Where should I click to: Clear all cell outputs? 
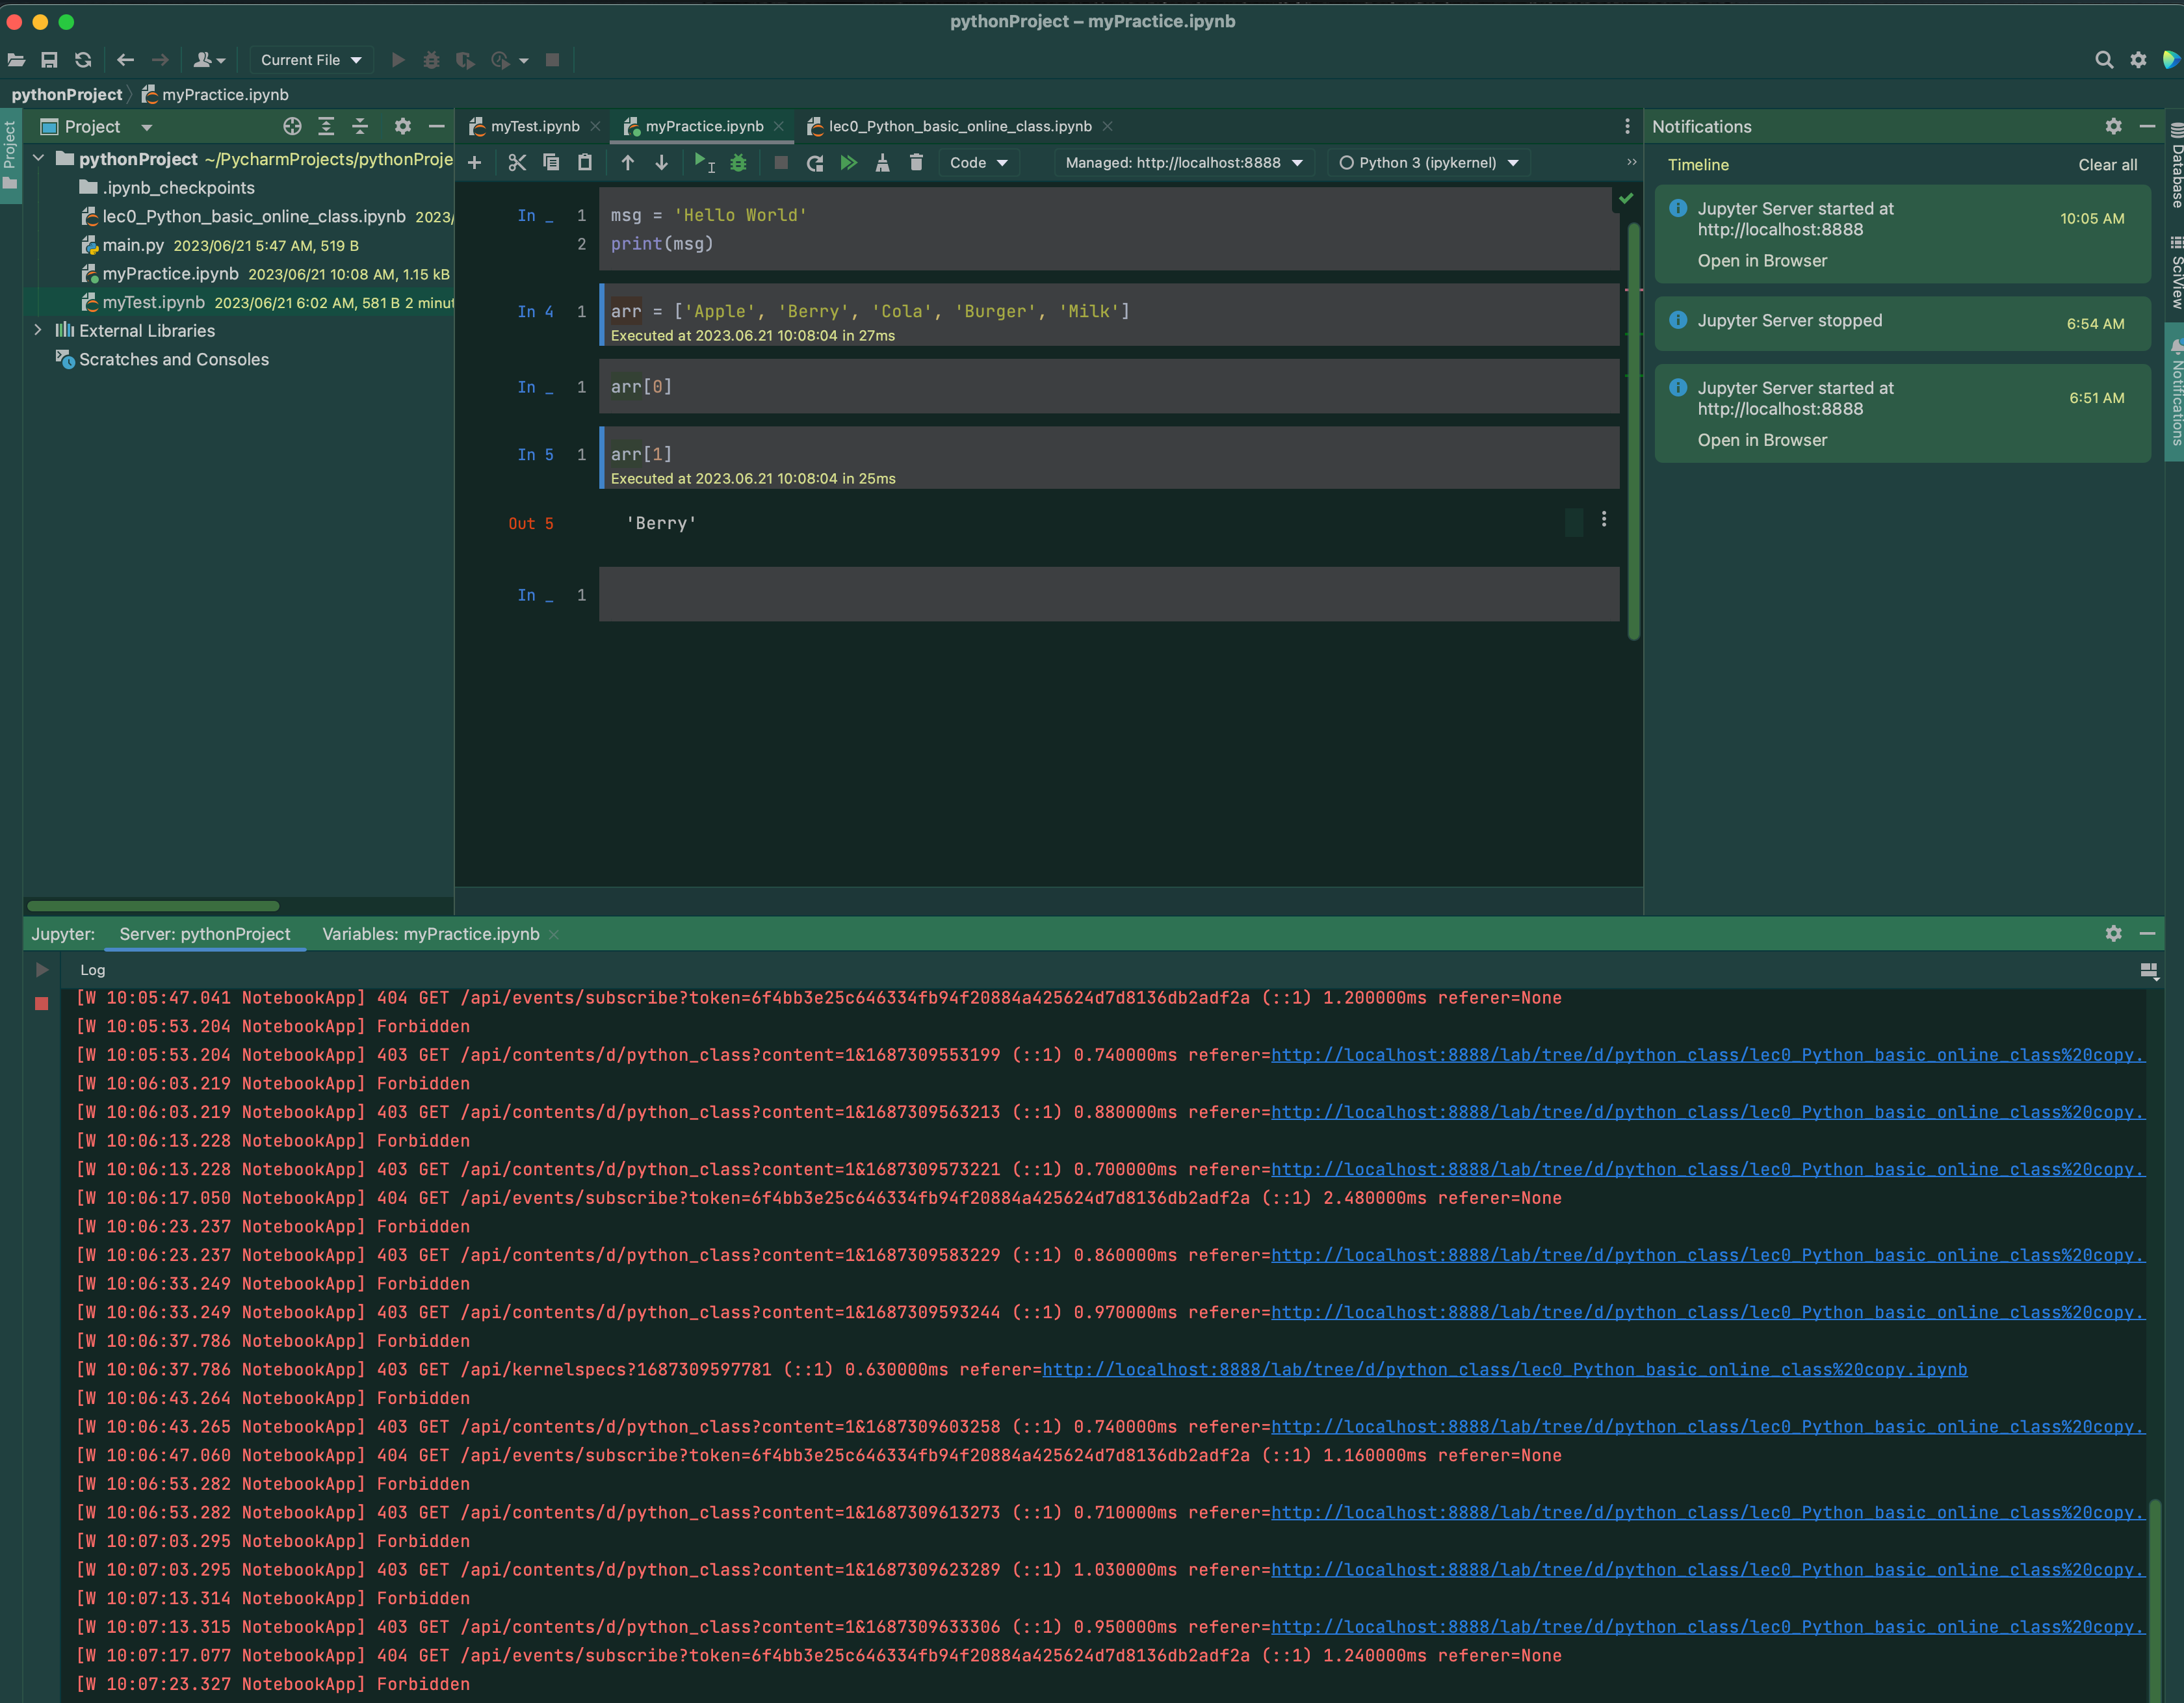pos(882,163)
